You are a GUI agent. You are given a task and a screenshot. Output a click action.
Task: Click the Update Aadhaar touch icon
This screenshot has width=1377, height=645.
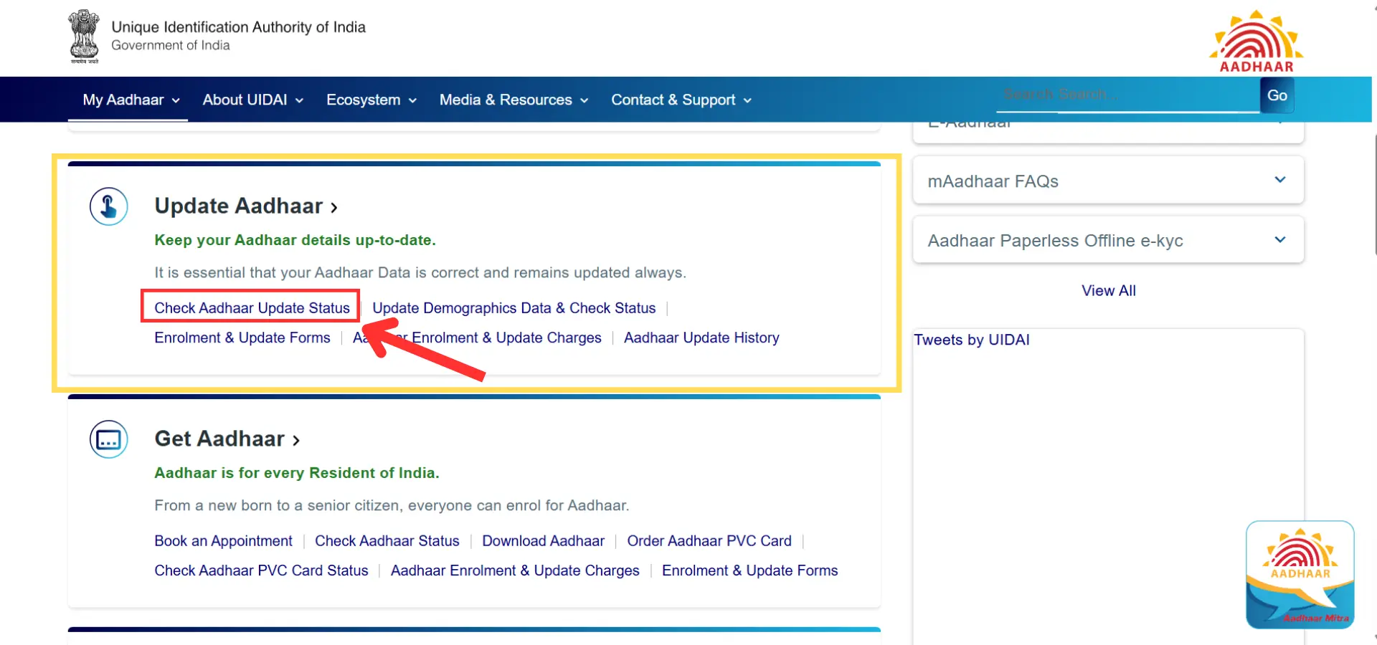tap(109, 206)
